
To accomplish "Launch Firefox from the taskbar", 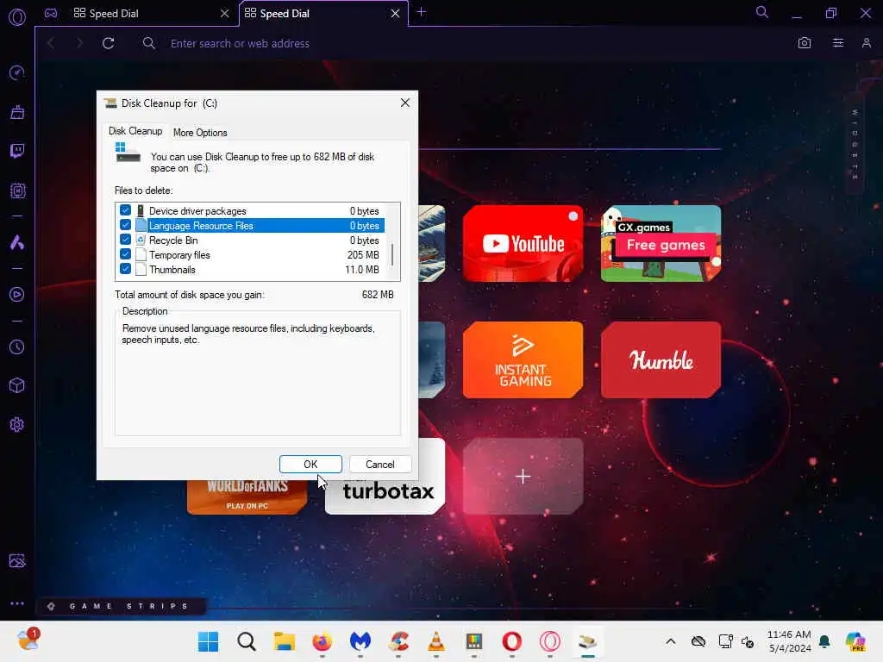I will click(x=323, y=641).
